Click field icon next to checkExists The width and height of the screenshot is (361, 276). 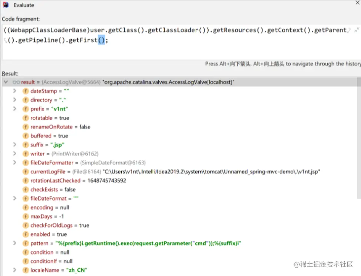pyautogui.click(x=25, y=190)
